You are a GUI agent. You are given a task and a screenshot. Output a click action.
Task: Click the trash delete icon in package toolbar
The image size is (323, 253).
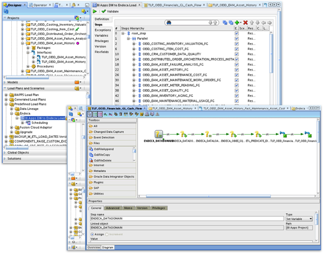coord(121,114)
